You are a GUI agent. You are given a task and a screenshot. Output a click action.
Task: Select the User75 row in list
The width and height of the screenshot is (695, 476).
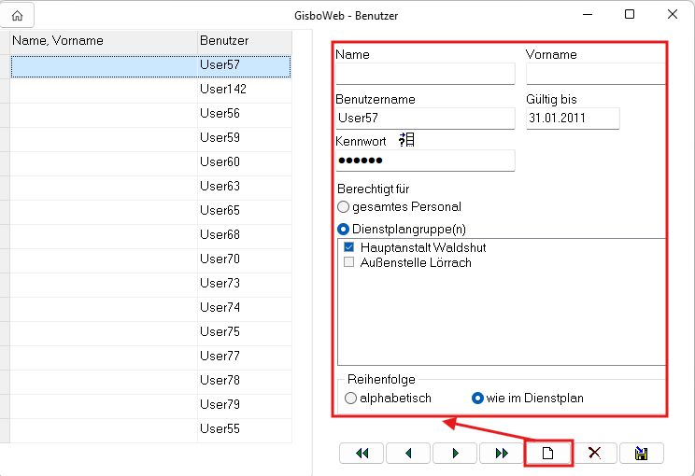tap(150, 333)
